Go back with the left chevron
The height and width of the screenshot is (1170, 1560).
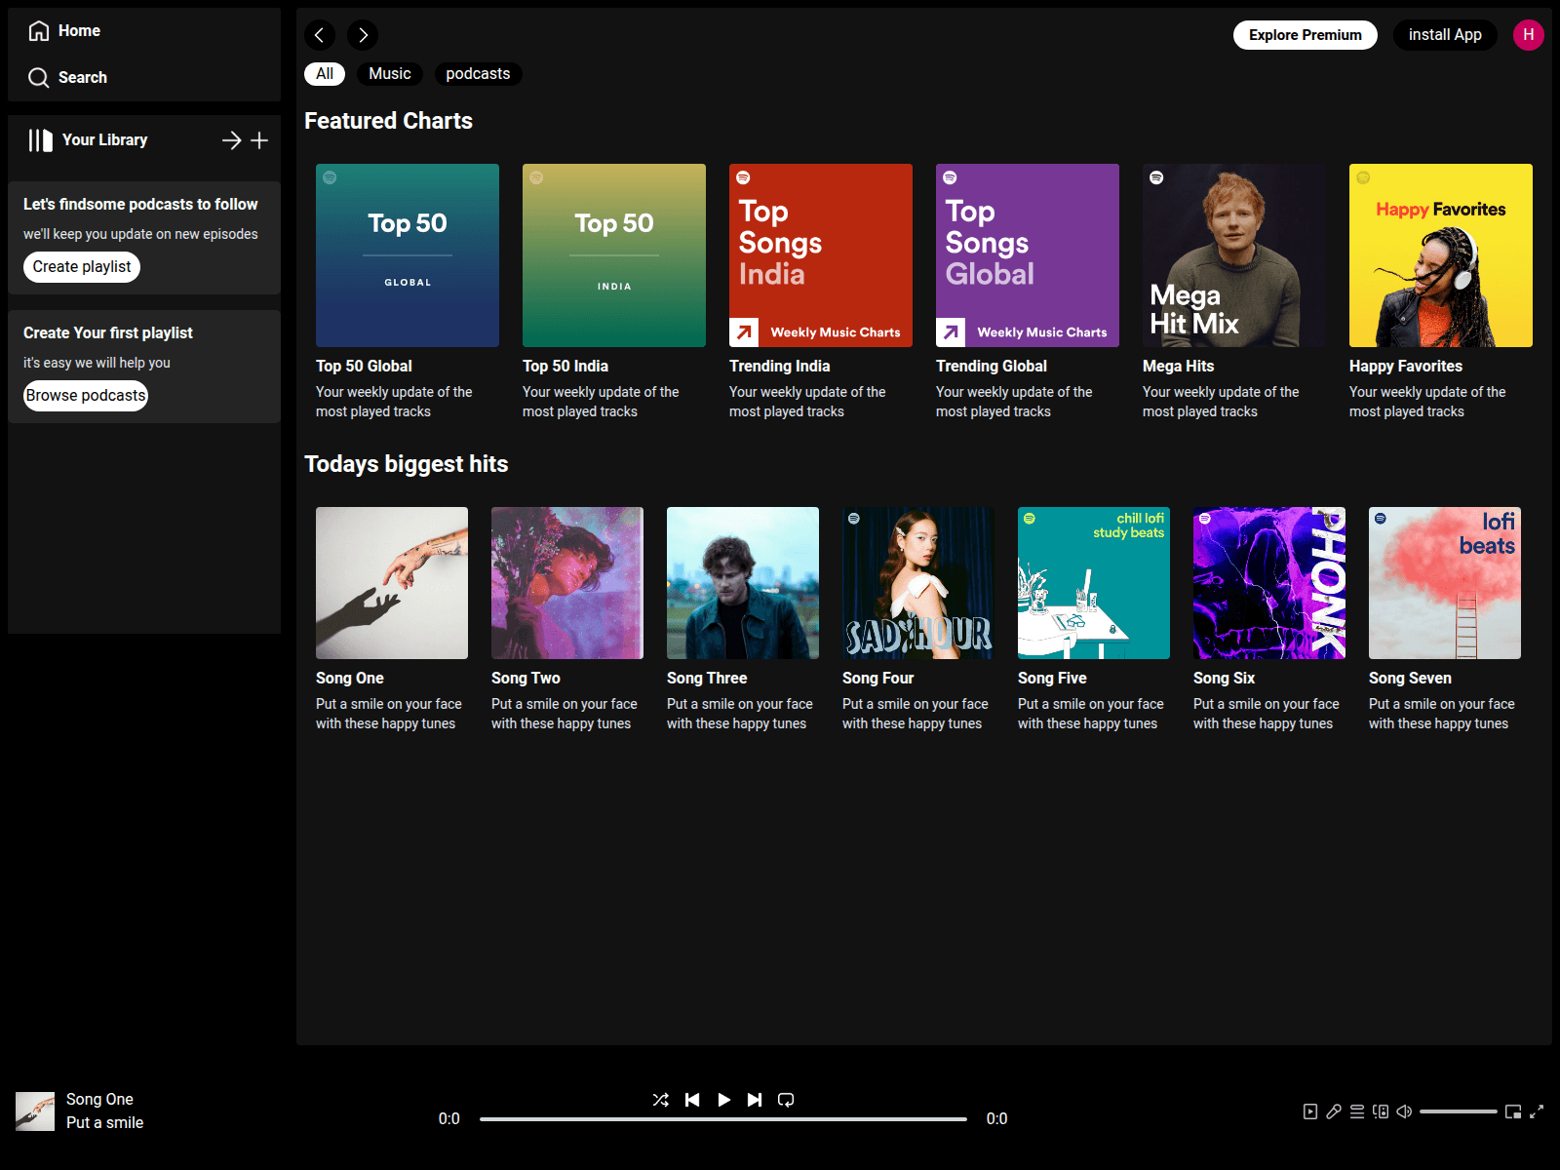320,35
